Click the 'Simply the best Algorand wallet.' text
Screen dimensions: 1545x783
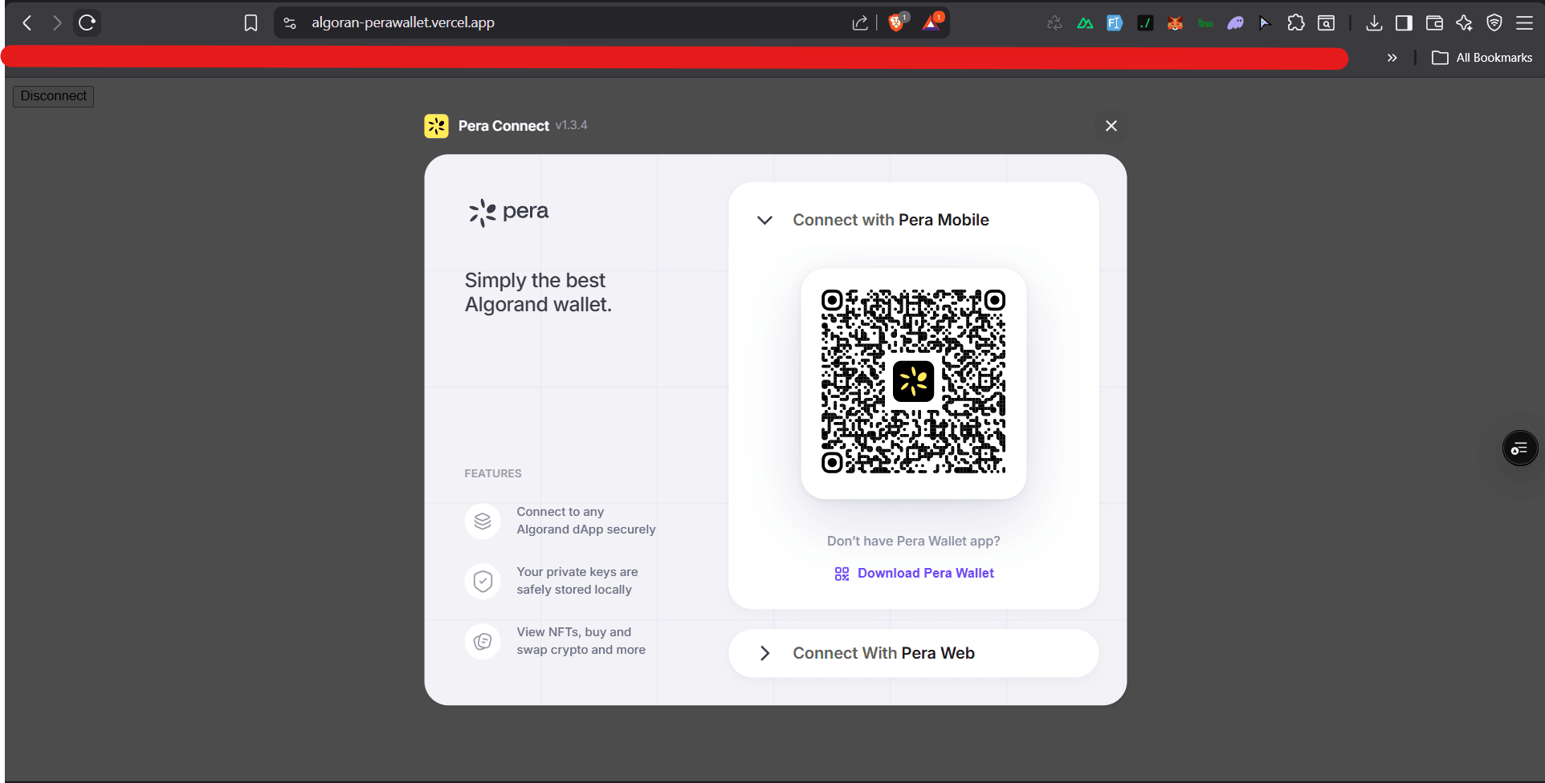[537, 293]
